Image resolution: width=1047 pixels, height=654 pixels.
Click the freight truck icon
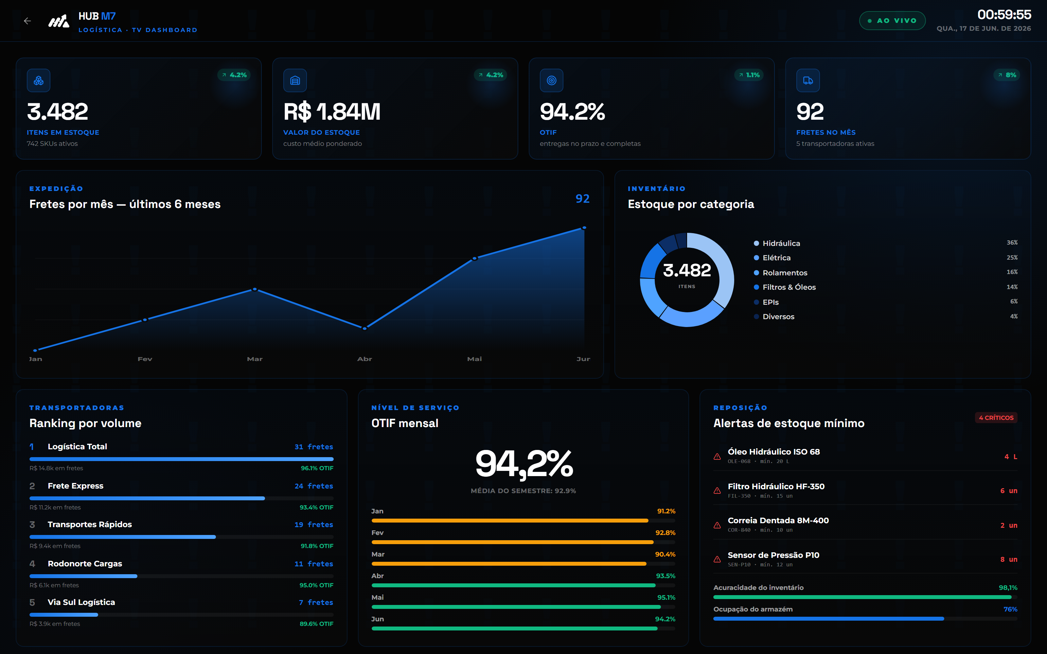[808, 80]
